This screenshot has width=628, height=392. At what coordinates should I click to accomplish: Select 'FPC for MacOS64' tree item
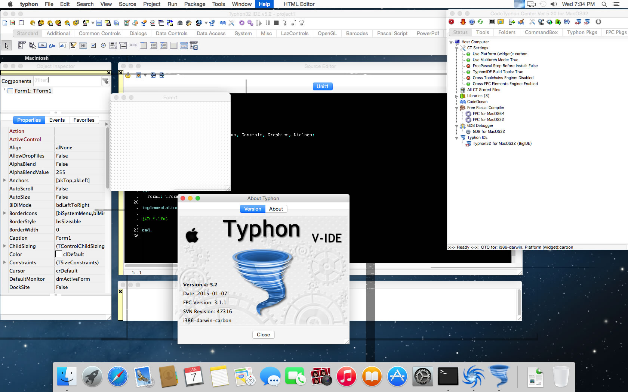point(488,113)
